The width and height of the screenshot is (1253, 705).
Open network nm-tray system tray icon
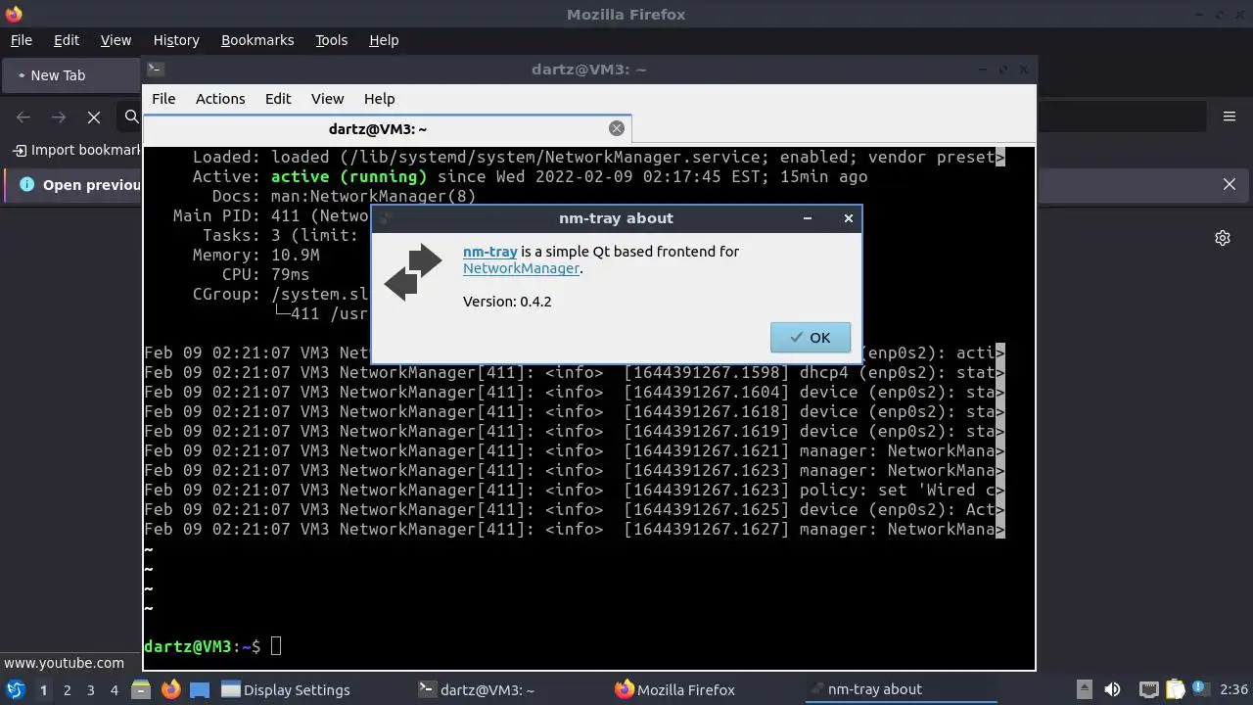[1149, 690]
